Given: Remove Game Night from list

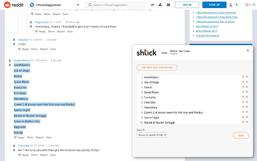Looking at the screenshot, I should pos(247,117).
